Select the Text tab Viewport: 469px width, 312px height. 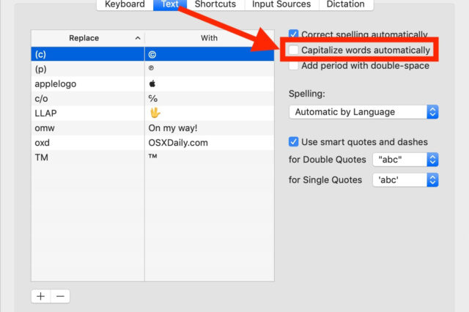pyautogui.click(x=170, y=5)
